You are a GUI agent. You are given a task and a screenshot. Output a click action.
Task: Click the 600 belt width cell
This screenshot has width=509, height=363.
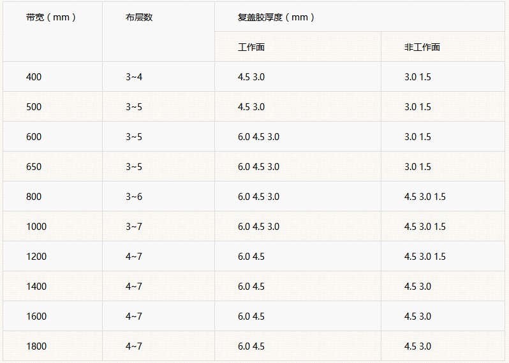tap(52, 136)
